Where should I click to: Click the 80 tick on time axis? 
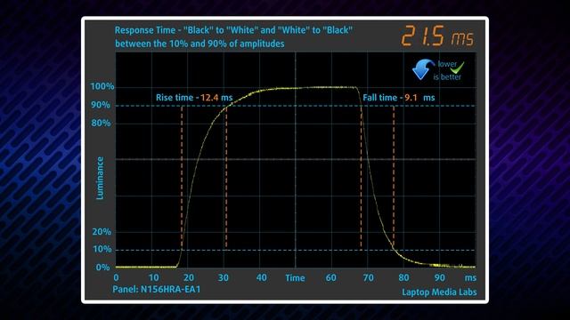click(x=403, y=278)
